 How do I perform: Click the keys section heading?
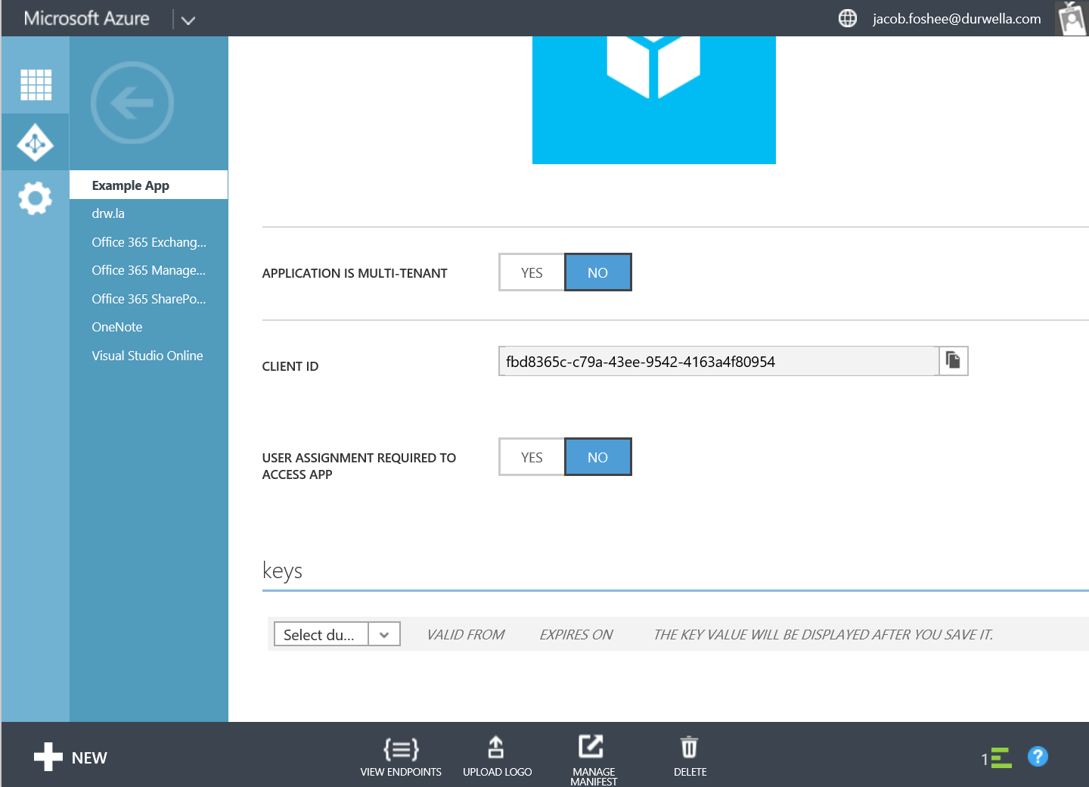click(x=282, y=571)
